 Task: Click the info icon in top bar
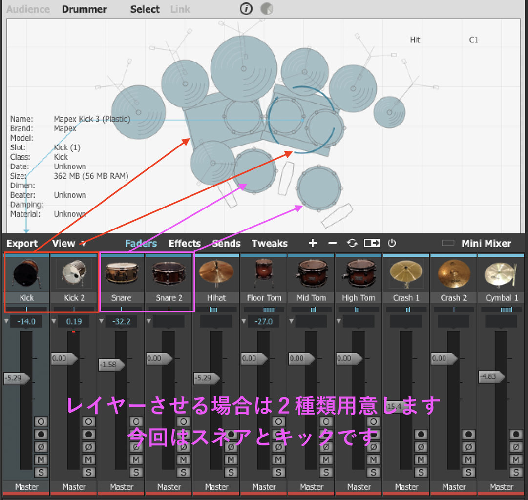pos(246,9)
